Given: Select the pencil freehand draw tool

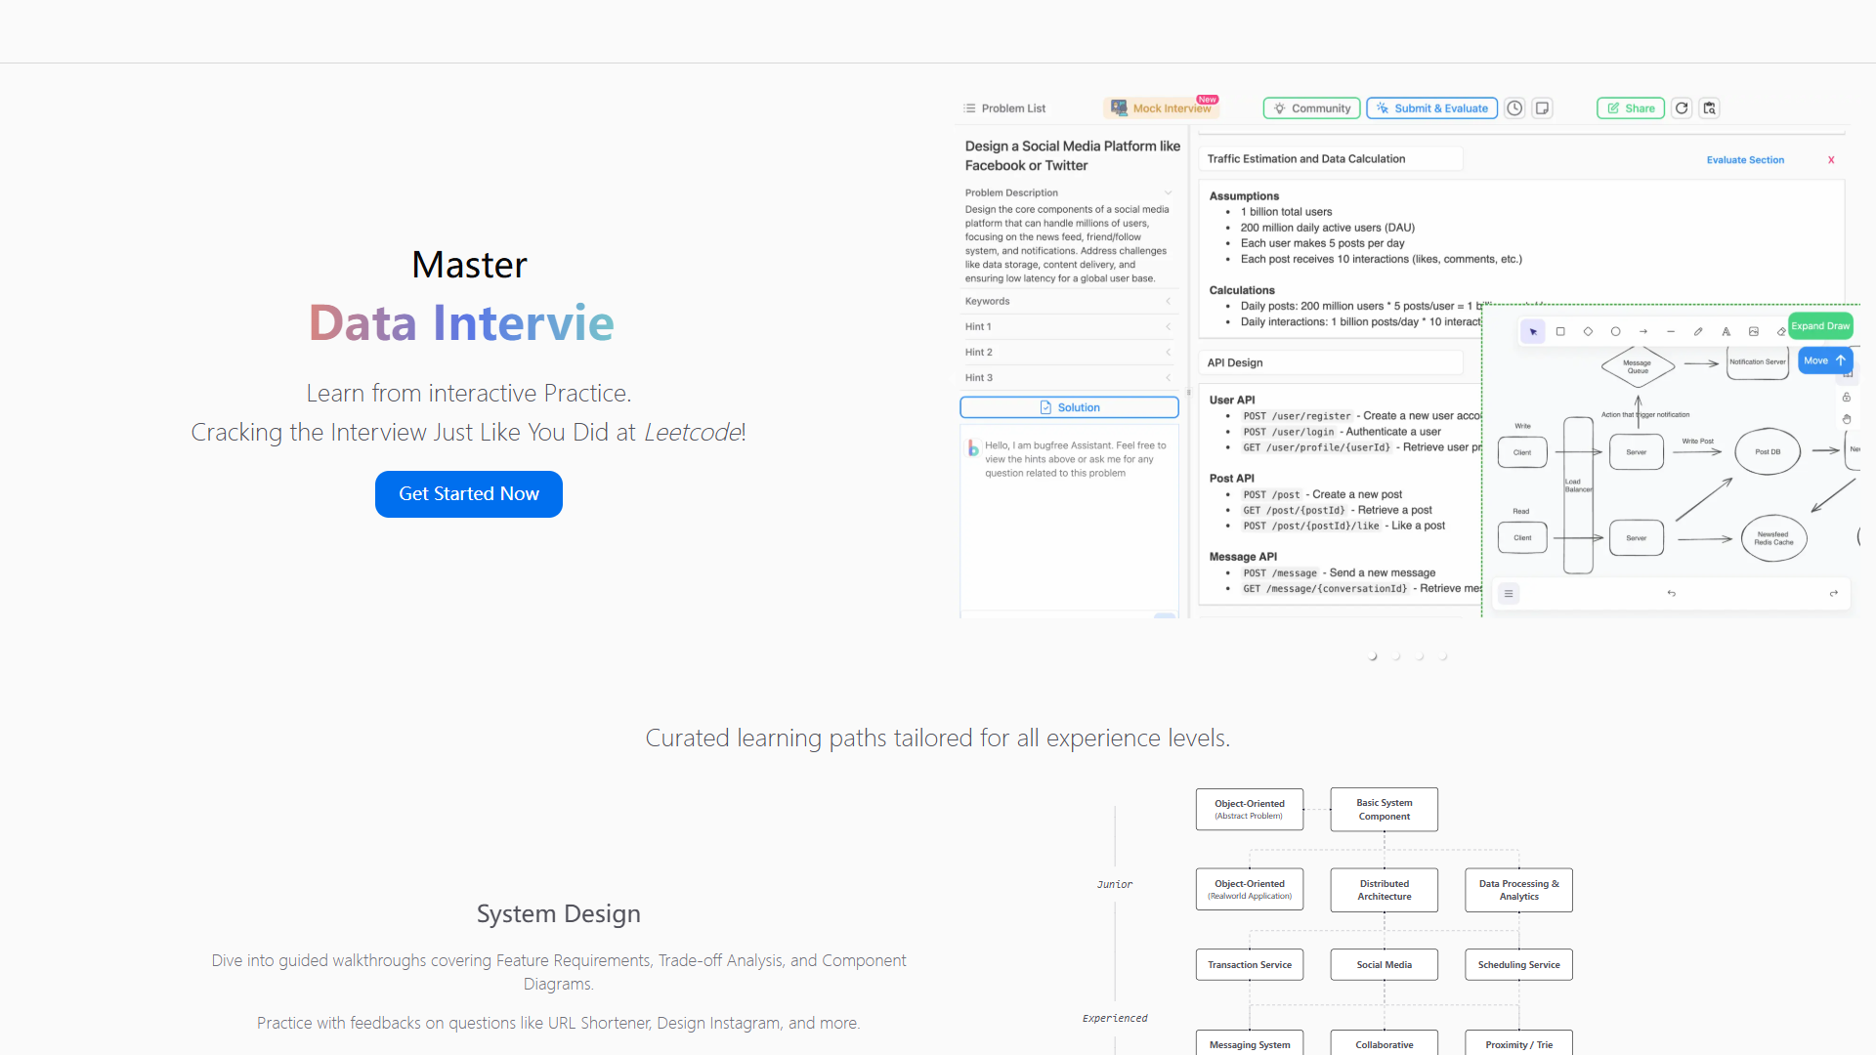Looking at the screenshot, I should [1698, 332].
